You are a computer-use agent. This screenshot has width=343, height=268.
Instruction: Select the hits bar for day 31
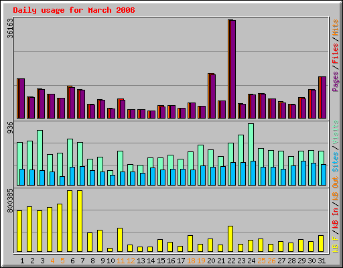322,97
